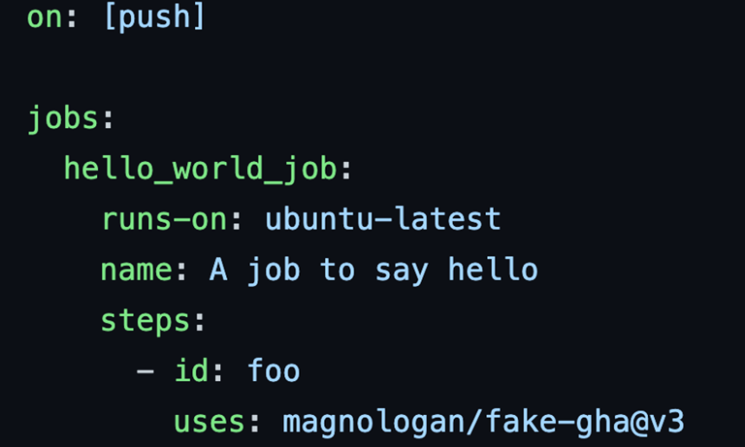Image resolution: width=745 pixels, height=447 pixels.
Task: Click the "on" key in first line
Action: tap(44, 16)
